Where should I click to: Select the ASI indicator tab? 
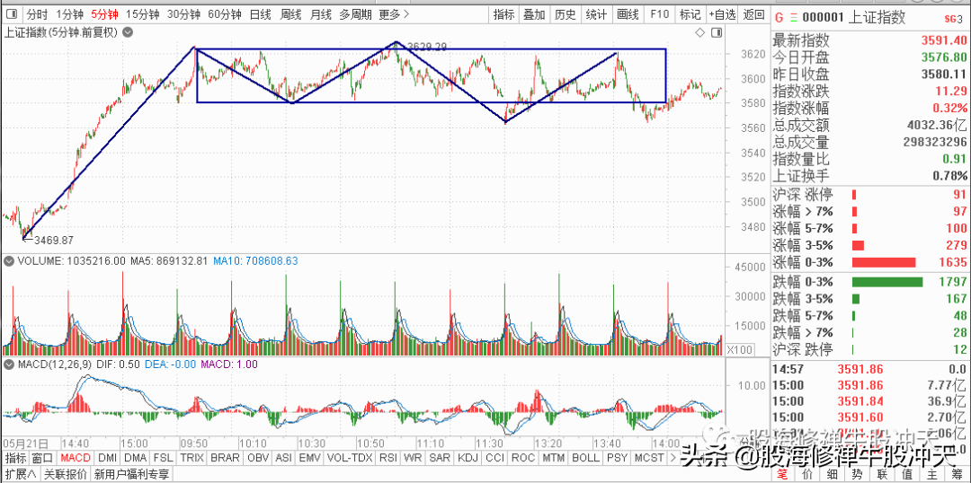click(283, 458)
